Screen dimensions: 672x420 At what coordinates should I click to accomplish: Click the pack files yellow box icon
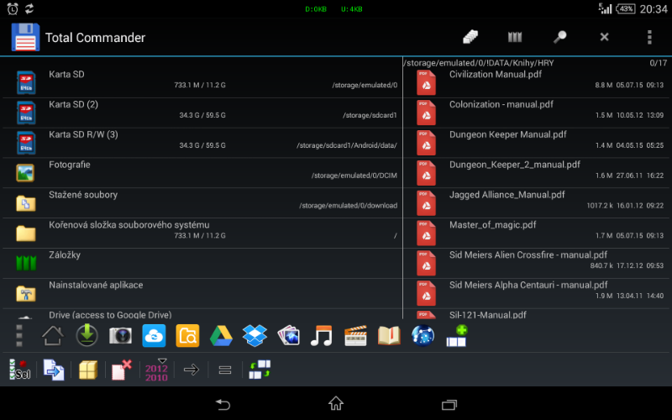(88, 370)
